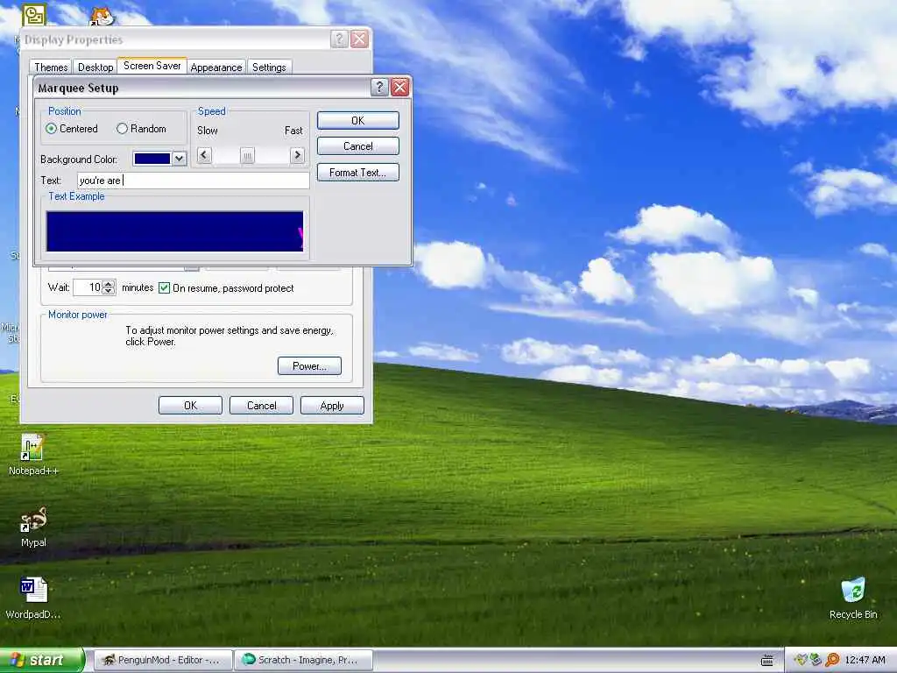
Task: Click the speed slider thumb
Action: pyautogui.click(x=247, y=156)
